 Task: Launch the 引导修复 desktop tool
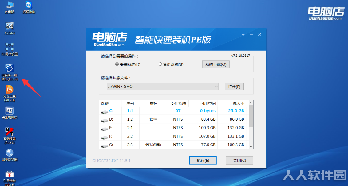(10, 178)
